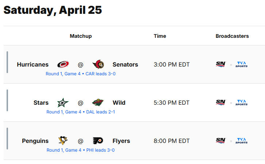The width and height of the screenshot is (265, 164).
Task: Click the Dallas Stars team logo
Action: [63, 103]
